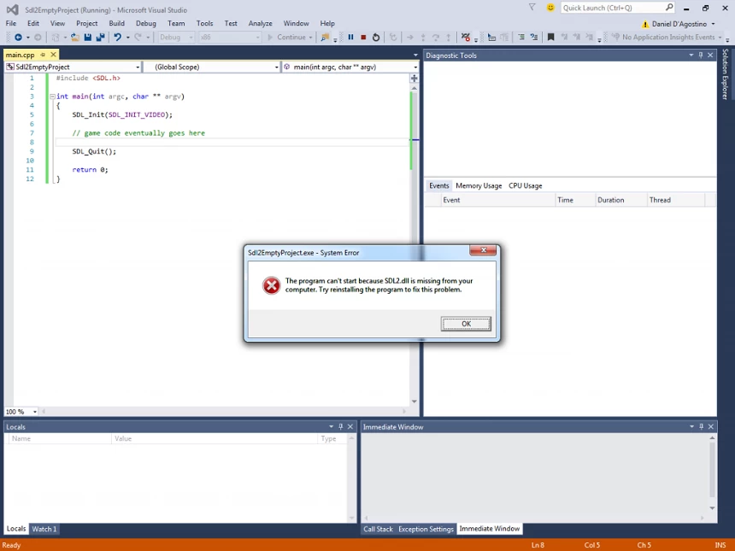Viewport: 735px width, 551px height.
Task: Open the Debug menu
Action: [145, 23]
